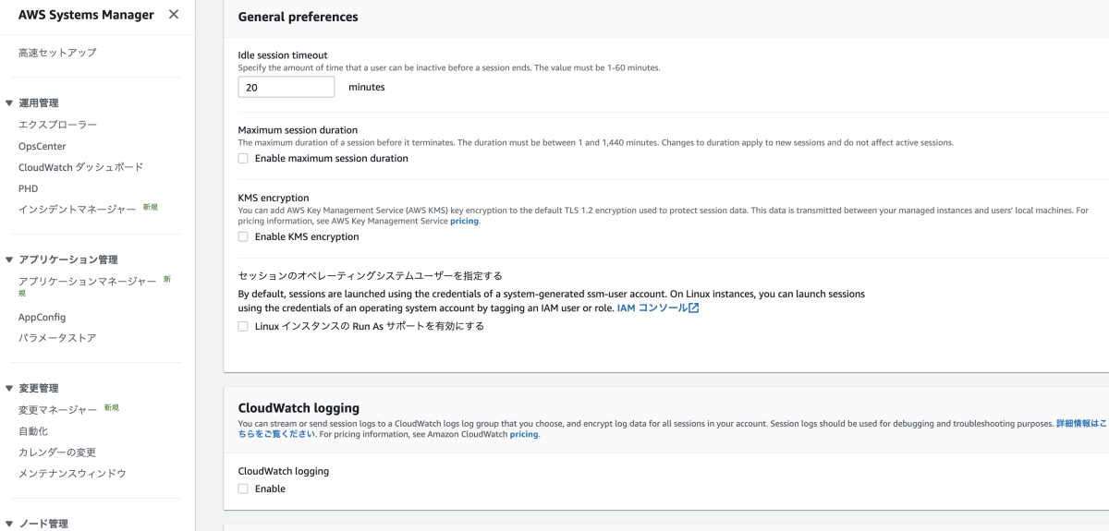
Task: Open the IAM コンソール external link
Action: (x=657, y=308)
